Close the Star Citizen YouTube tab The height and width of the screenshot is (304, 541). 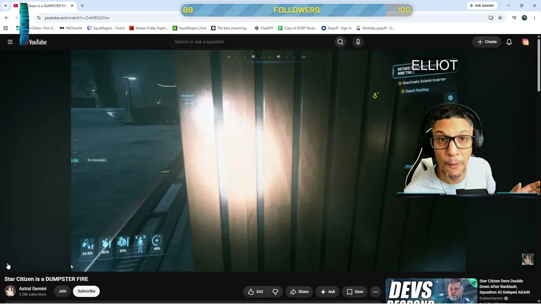72,6
